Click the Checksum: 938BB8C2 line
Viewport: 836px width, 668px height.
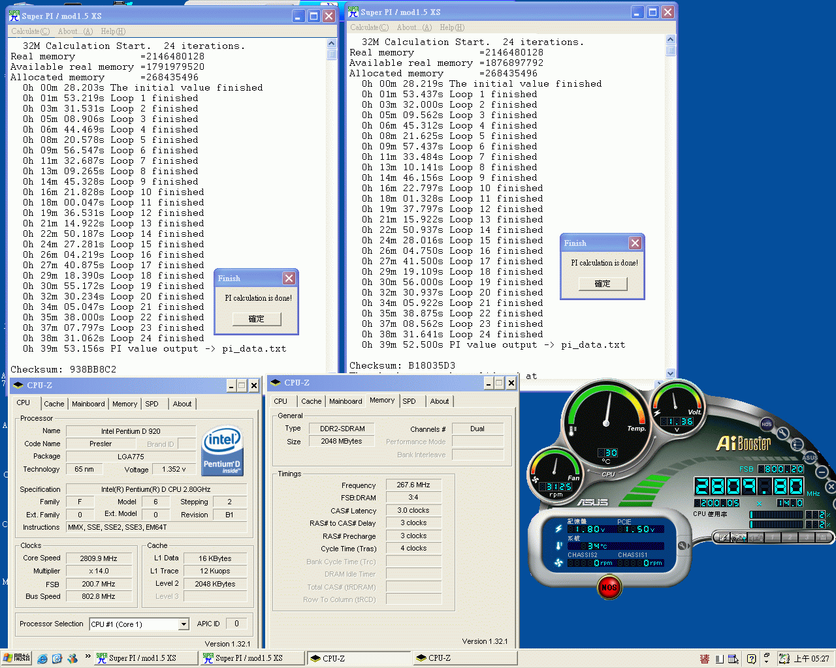tap(63, 369)
